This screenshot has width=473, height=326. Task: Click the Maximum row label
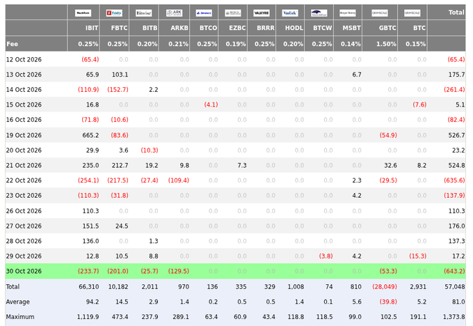tap(20, 317)
